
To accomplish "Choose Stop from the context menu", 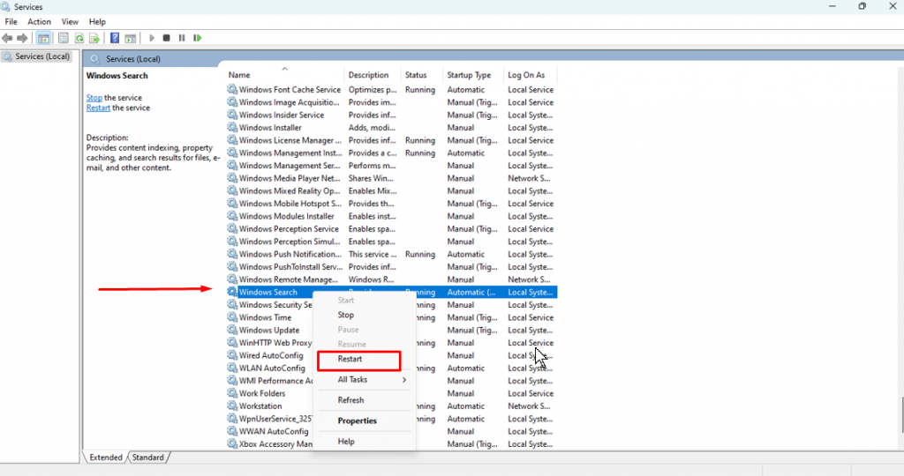I will point(346,316).
